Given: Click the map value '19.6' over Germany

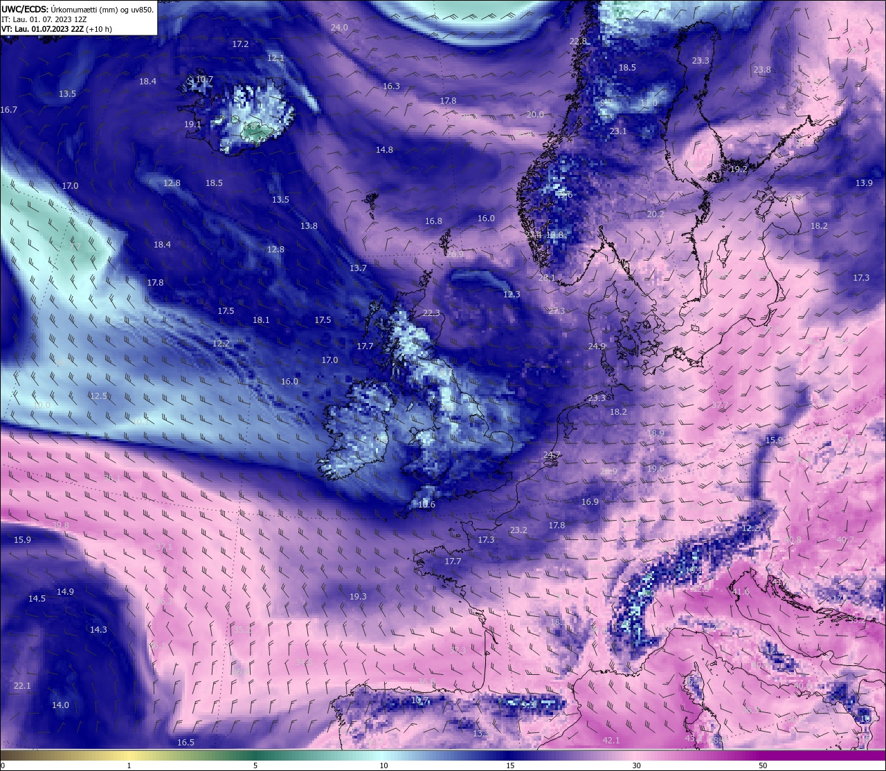Looking at the screenshot, I should [x=656, y=469].
